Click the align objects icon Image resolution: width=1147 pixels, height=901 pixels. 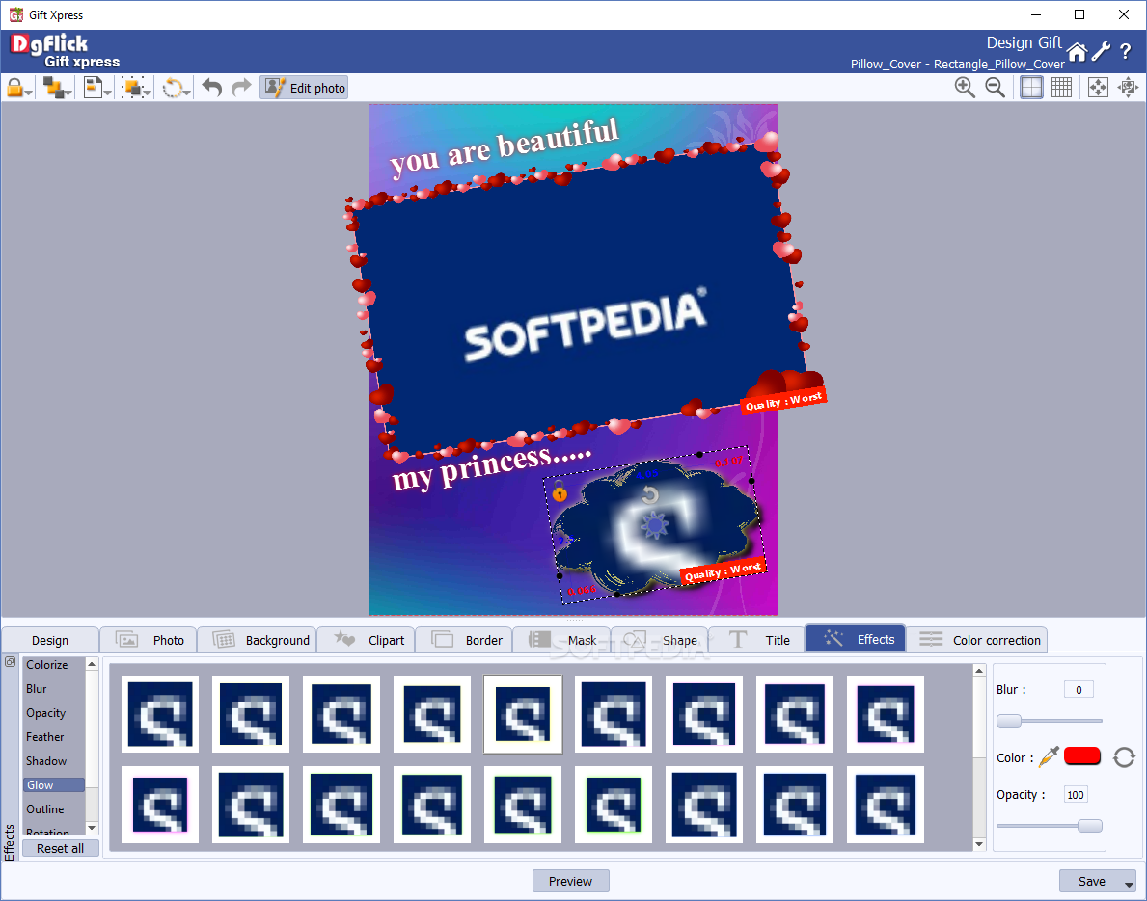click(x=93, y=88)
